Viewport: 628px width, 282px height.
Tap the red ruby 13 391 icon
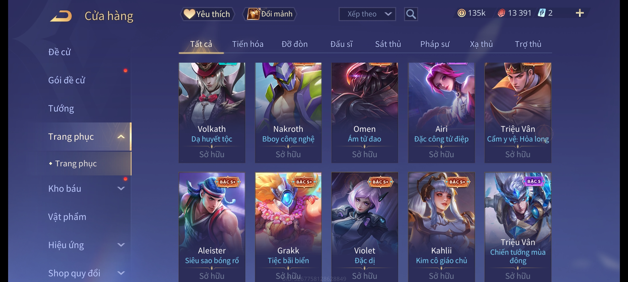tap(501, 13)
